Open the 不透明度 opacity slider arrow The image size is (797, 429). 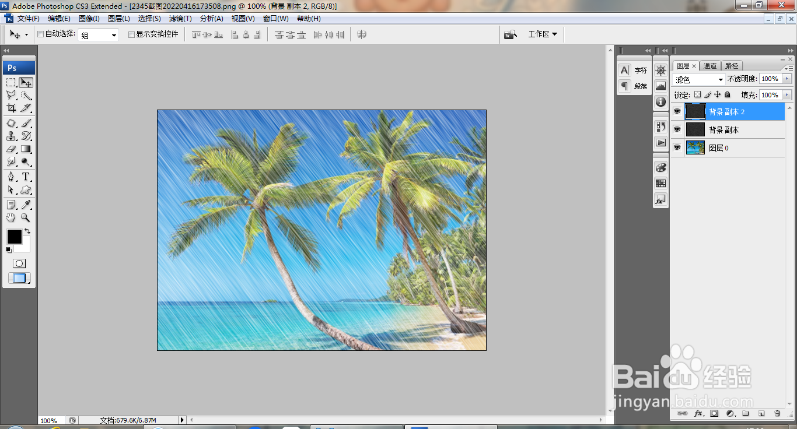[x=787, y=79]
